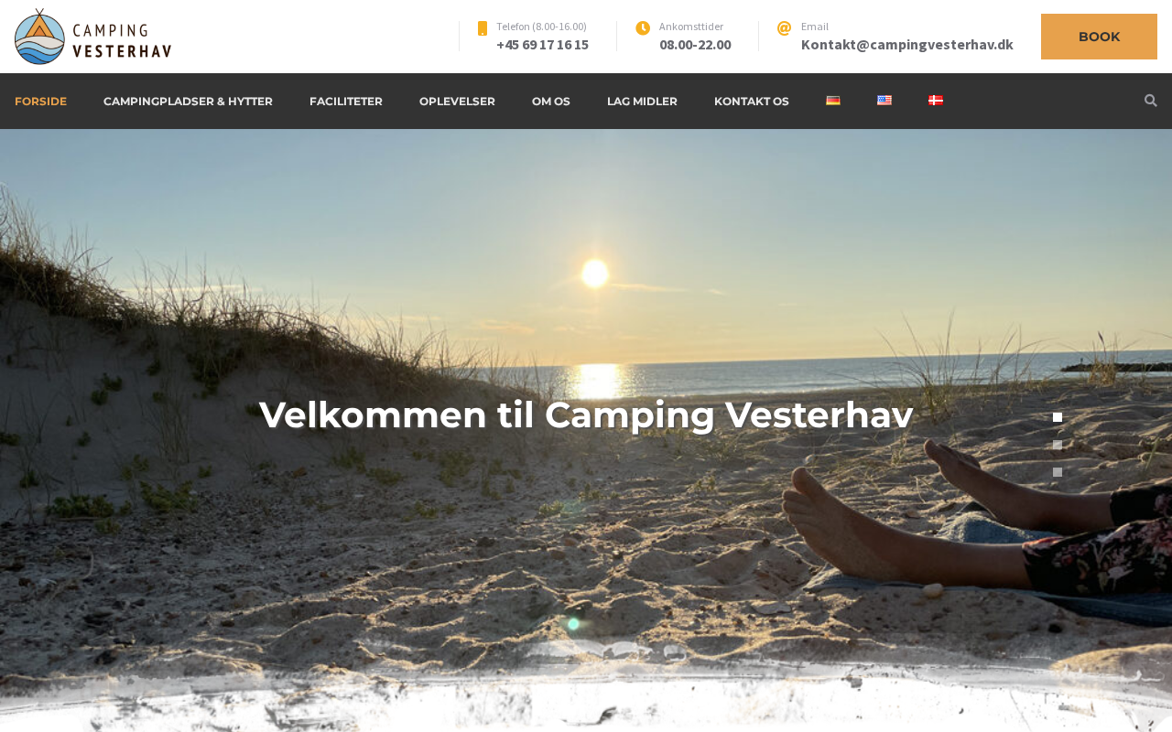Click the @ email icon

(784, 28)
